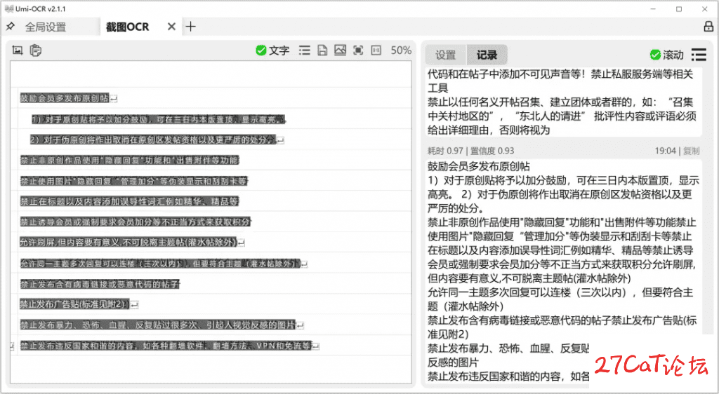719x394 pixels.
Task: Click the 1:1 actual size icon
Action: click(376, 50)
